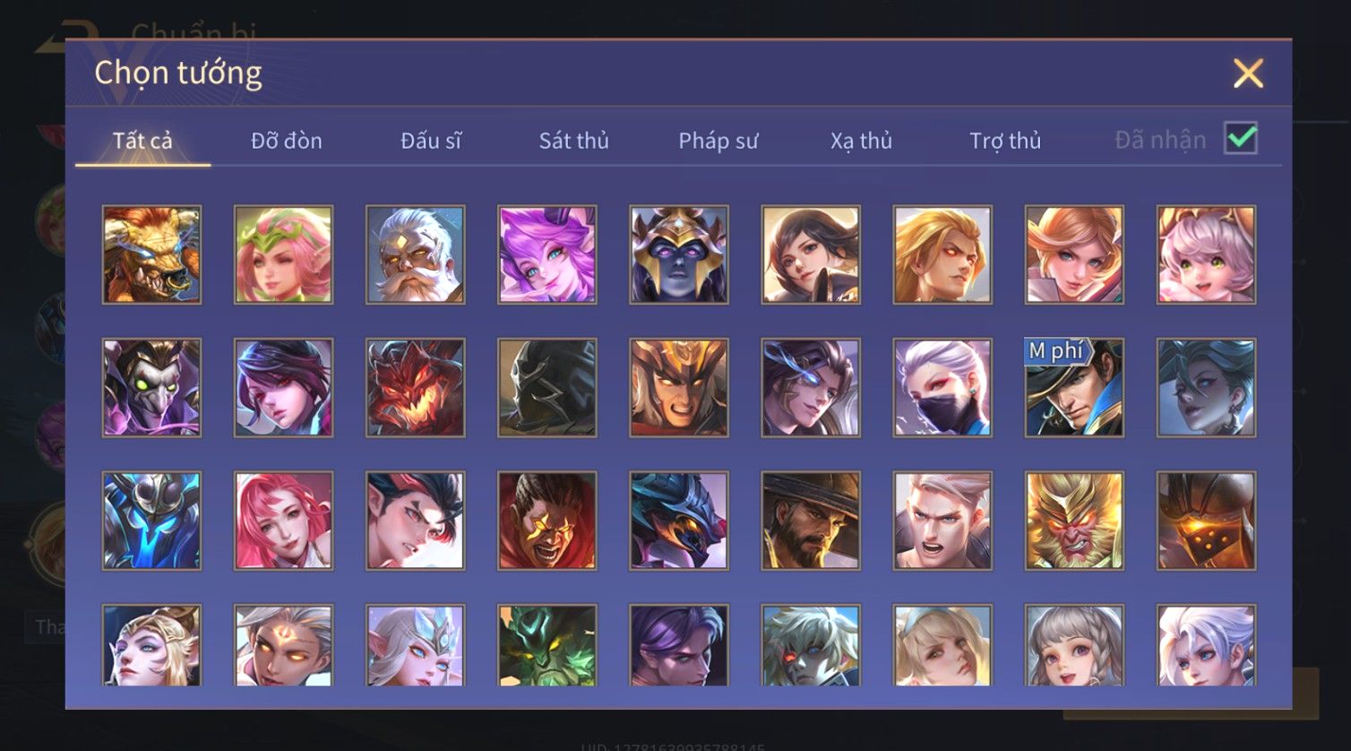Pick the hero marked with M phí tag

[x=1074, y=387]
